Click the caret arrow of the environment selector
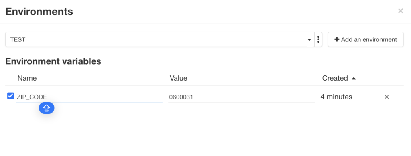411x156 pixels. [x=309, y=40]
